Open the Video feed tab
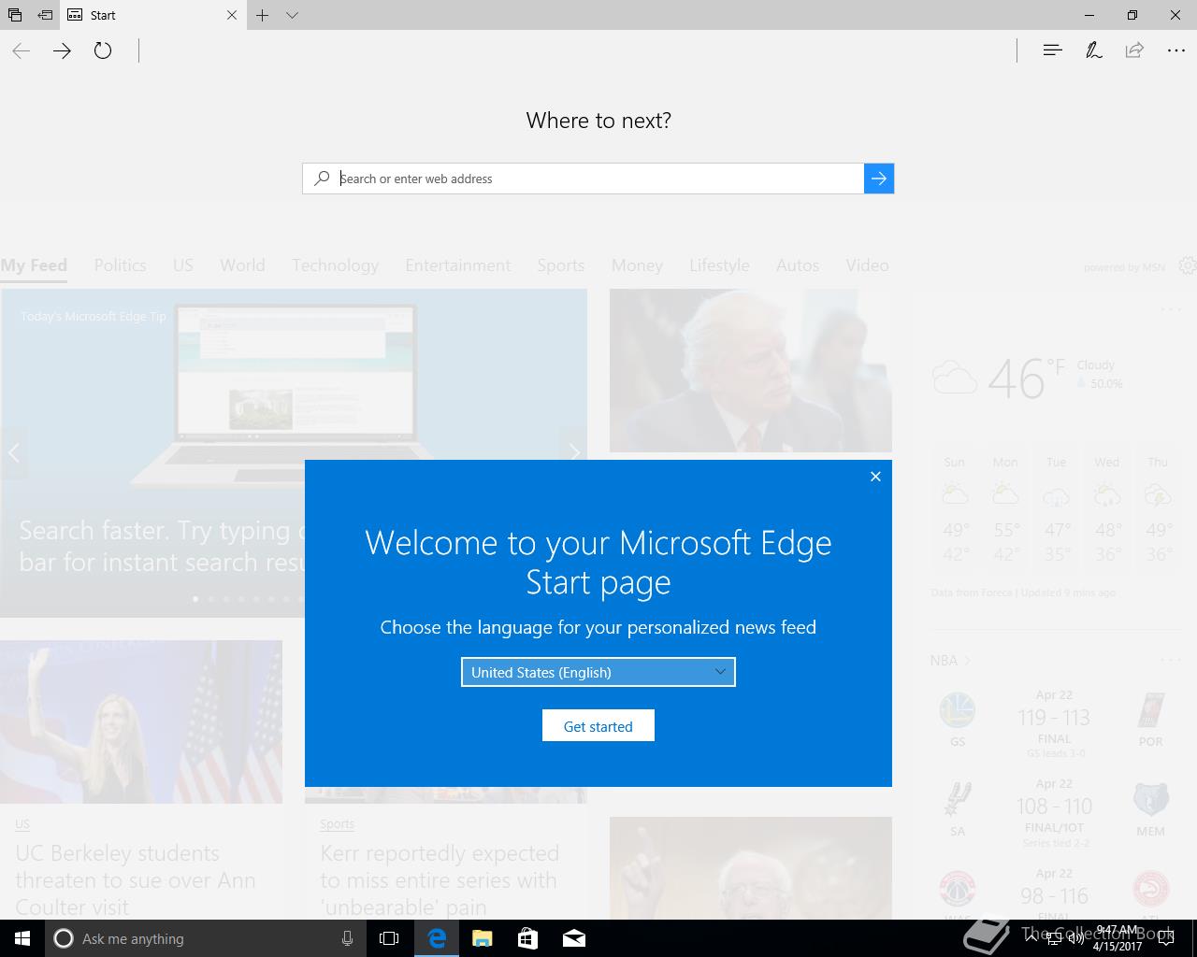The image size is (1197, 957). 867,265
